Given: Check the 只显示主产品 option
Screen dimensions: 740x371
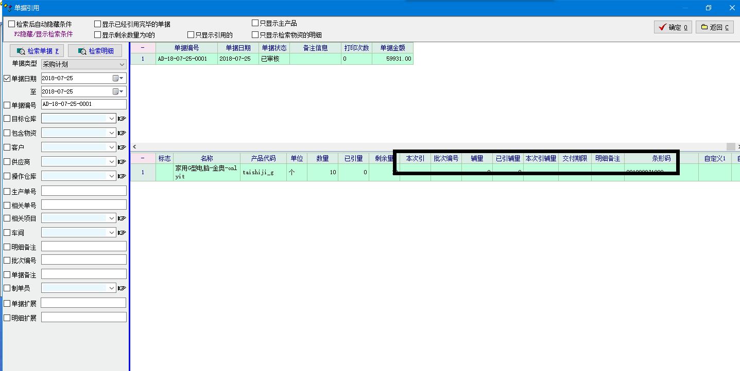Looking at the screenshot, I should point(255,23).
